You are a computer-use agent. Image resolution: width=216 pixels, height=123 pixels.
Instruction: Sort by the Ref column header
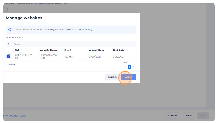[x=17, y=50]
